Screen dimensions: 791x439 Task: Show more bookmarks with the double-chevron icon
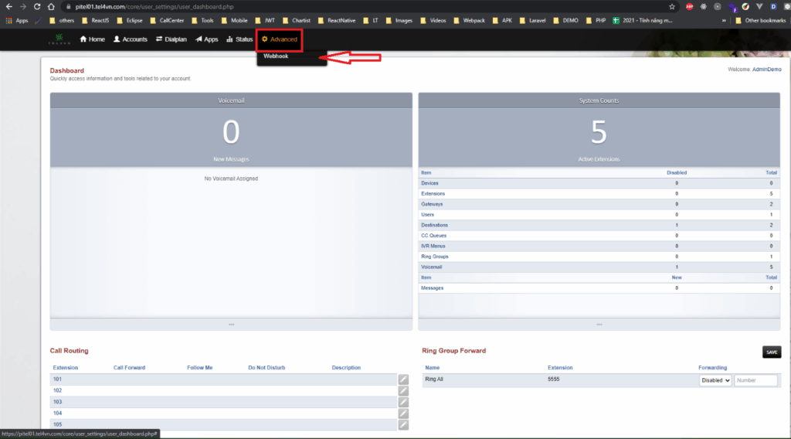[724, 21]
